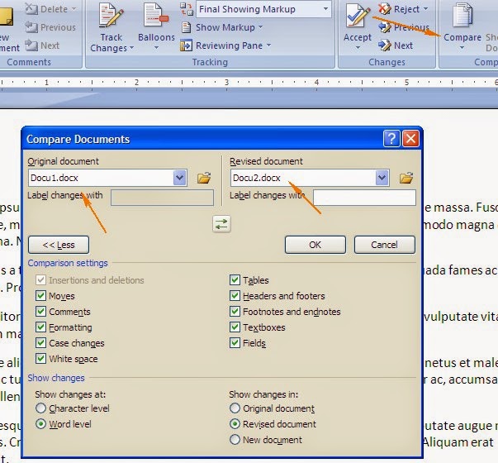Click the horizontal ruler at 3 inch mark
Viewport: 498px width, 463px height.
point(226,83)
